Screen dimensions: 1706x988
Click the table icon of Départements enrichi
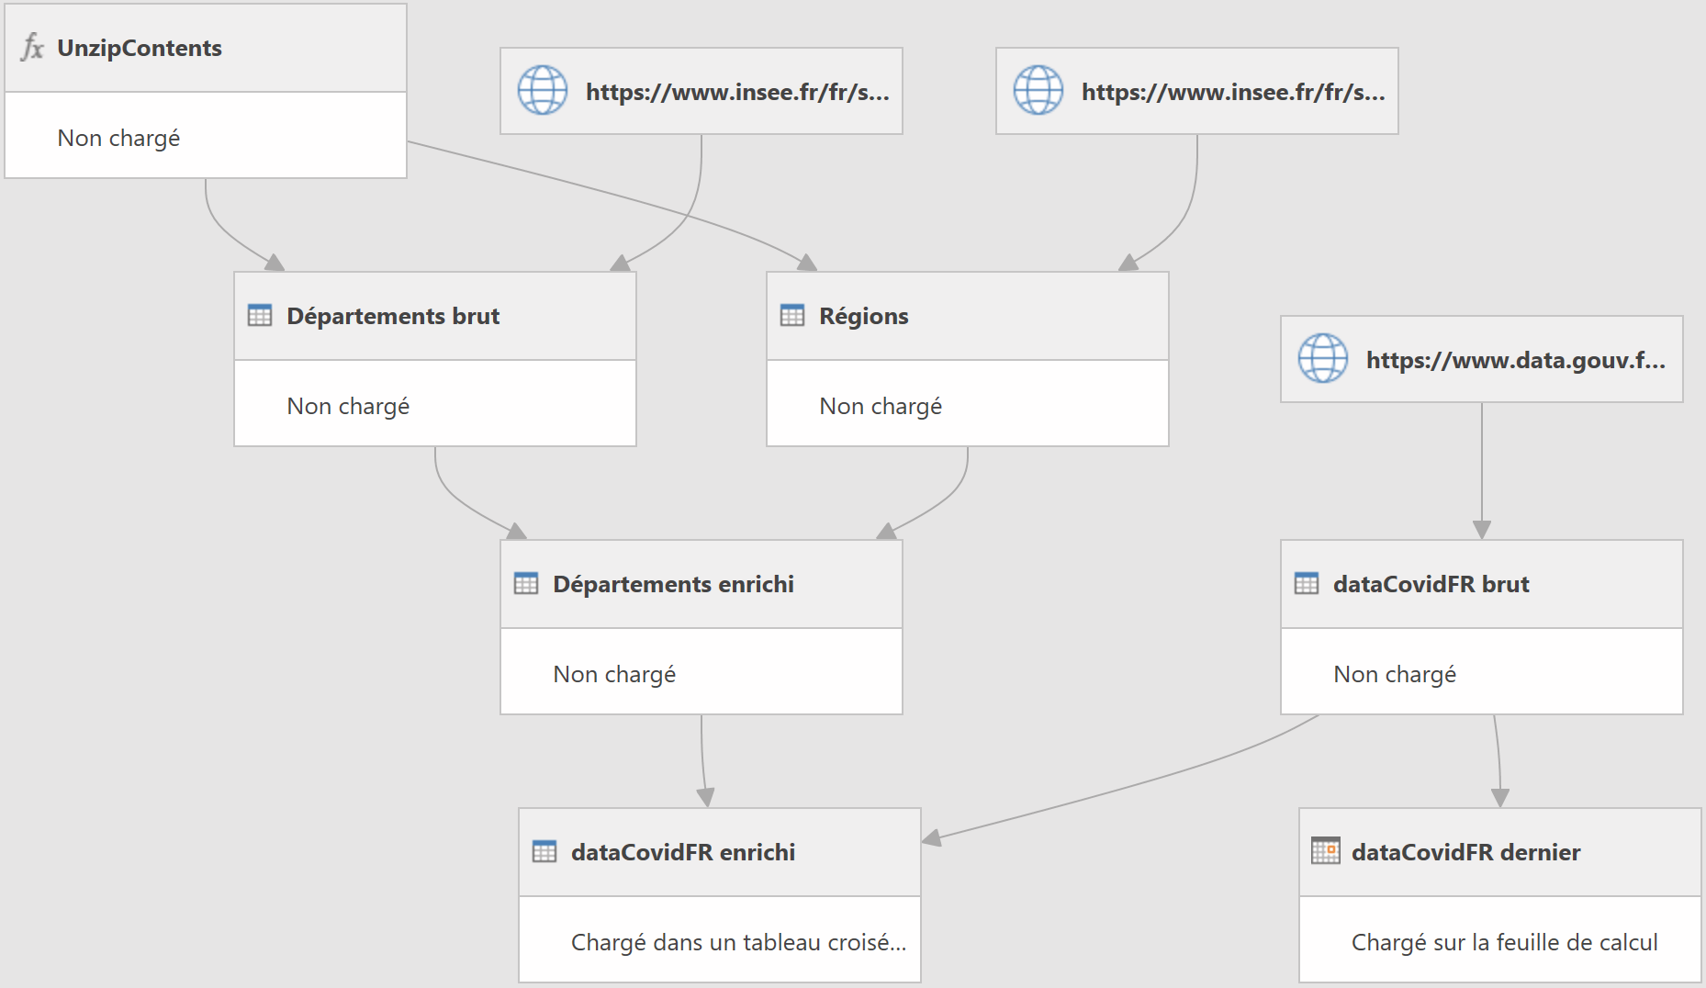point(526,584)
